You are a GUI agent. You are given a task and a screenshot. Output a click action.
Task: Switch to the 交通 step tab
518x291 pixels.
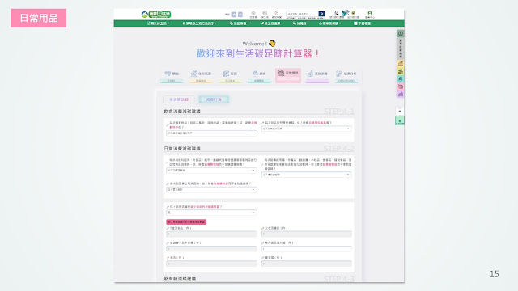[x=230, y=76]
